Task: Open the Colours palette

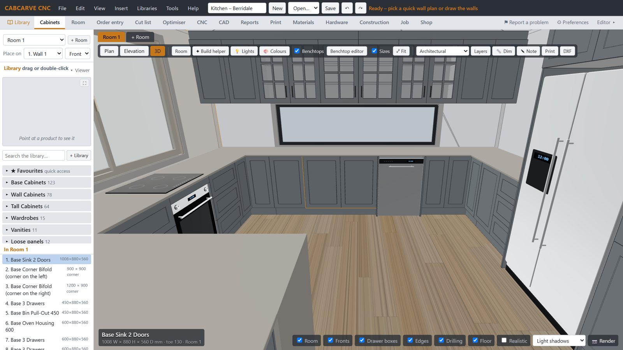Action: pos(275,51)
